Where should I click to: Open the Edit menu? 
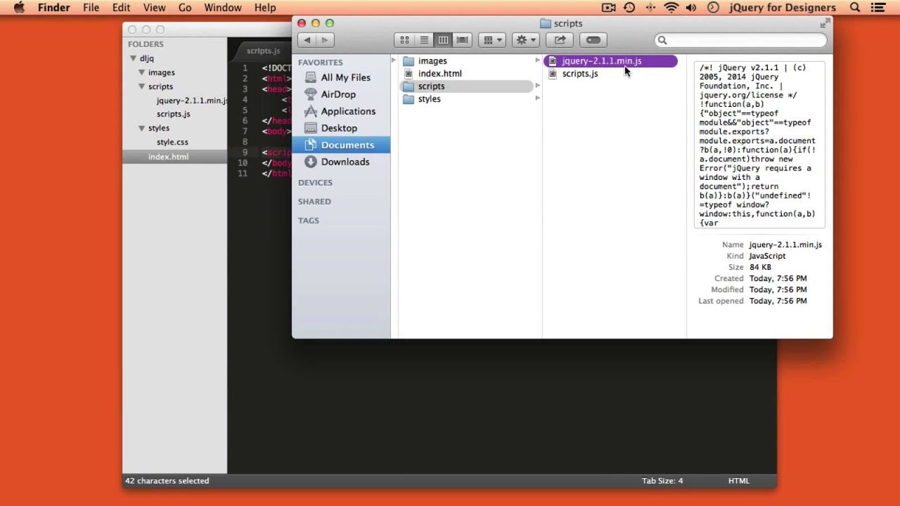121,8
